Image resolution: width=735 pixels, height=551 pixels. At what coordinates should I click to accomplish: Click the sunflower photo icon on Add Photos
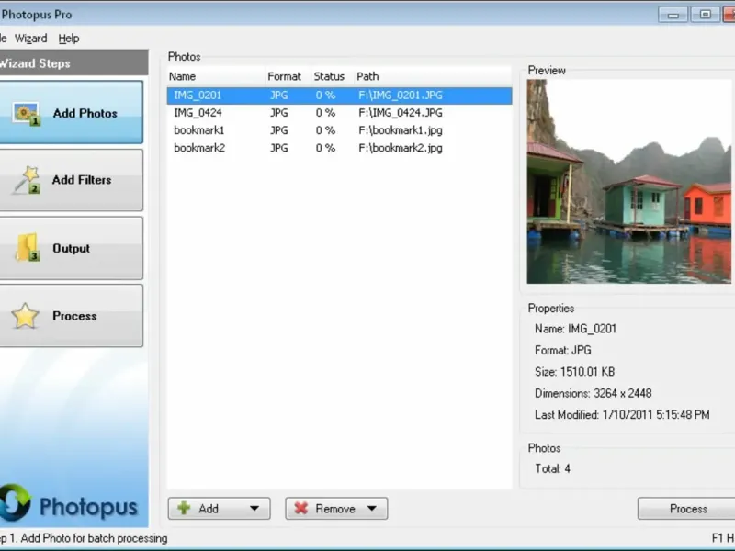[x=27, y=114]
